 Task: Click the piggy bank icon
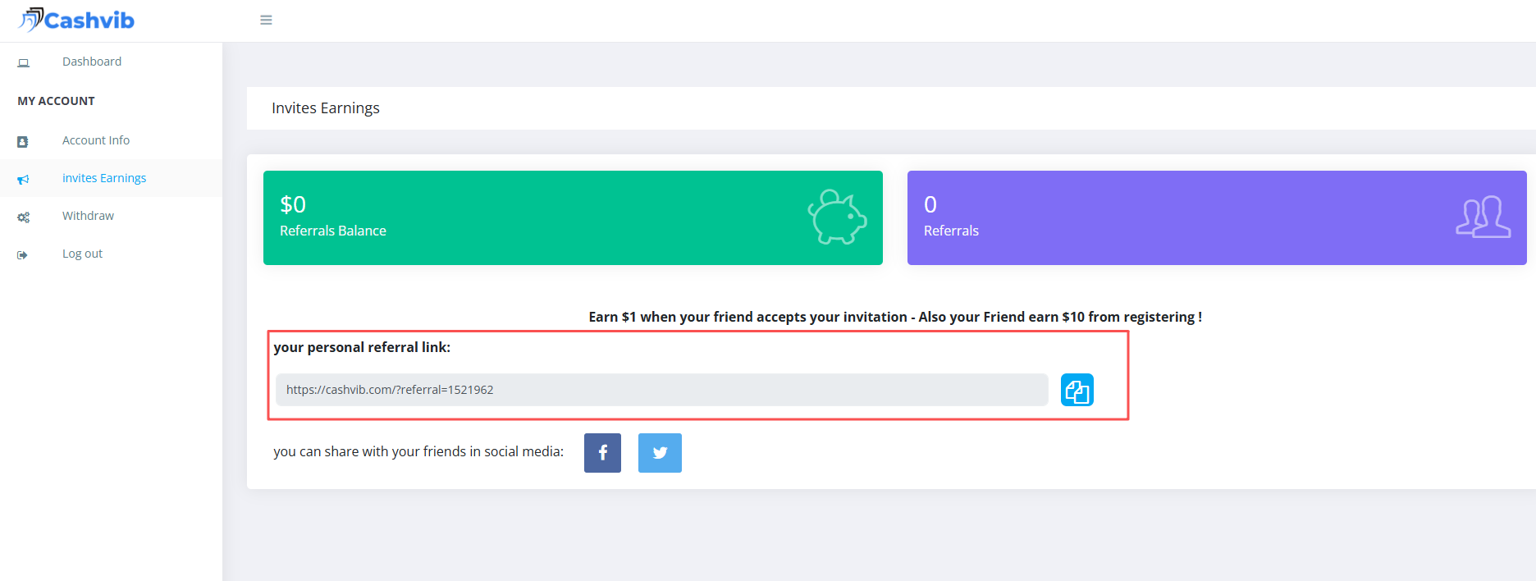[x=836, y=217]
